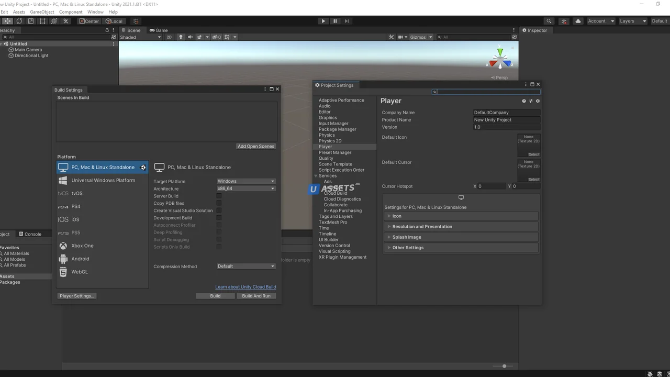Select the PS4 platform
This screenshot has width=670, height=377.
coord(103,206)
